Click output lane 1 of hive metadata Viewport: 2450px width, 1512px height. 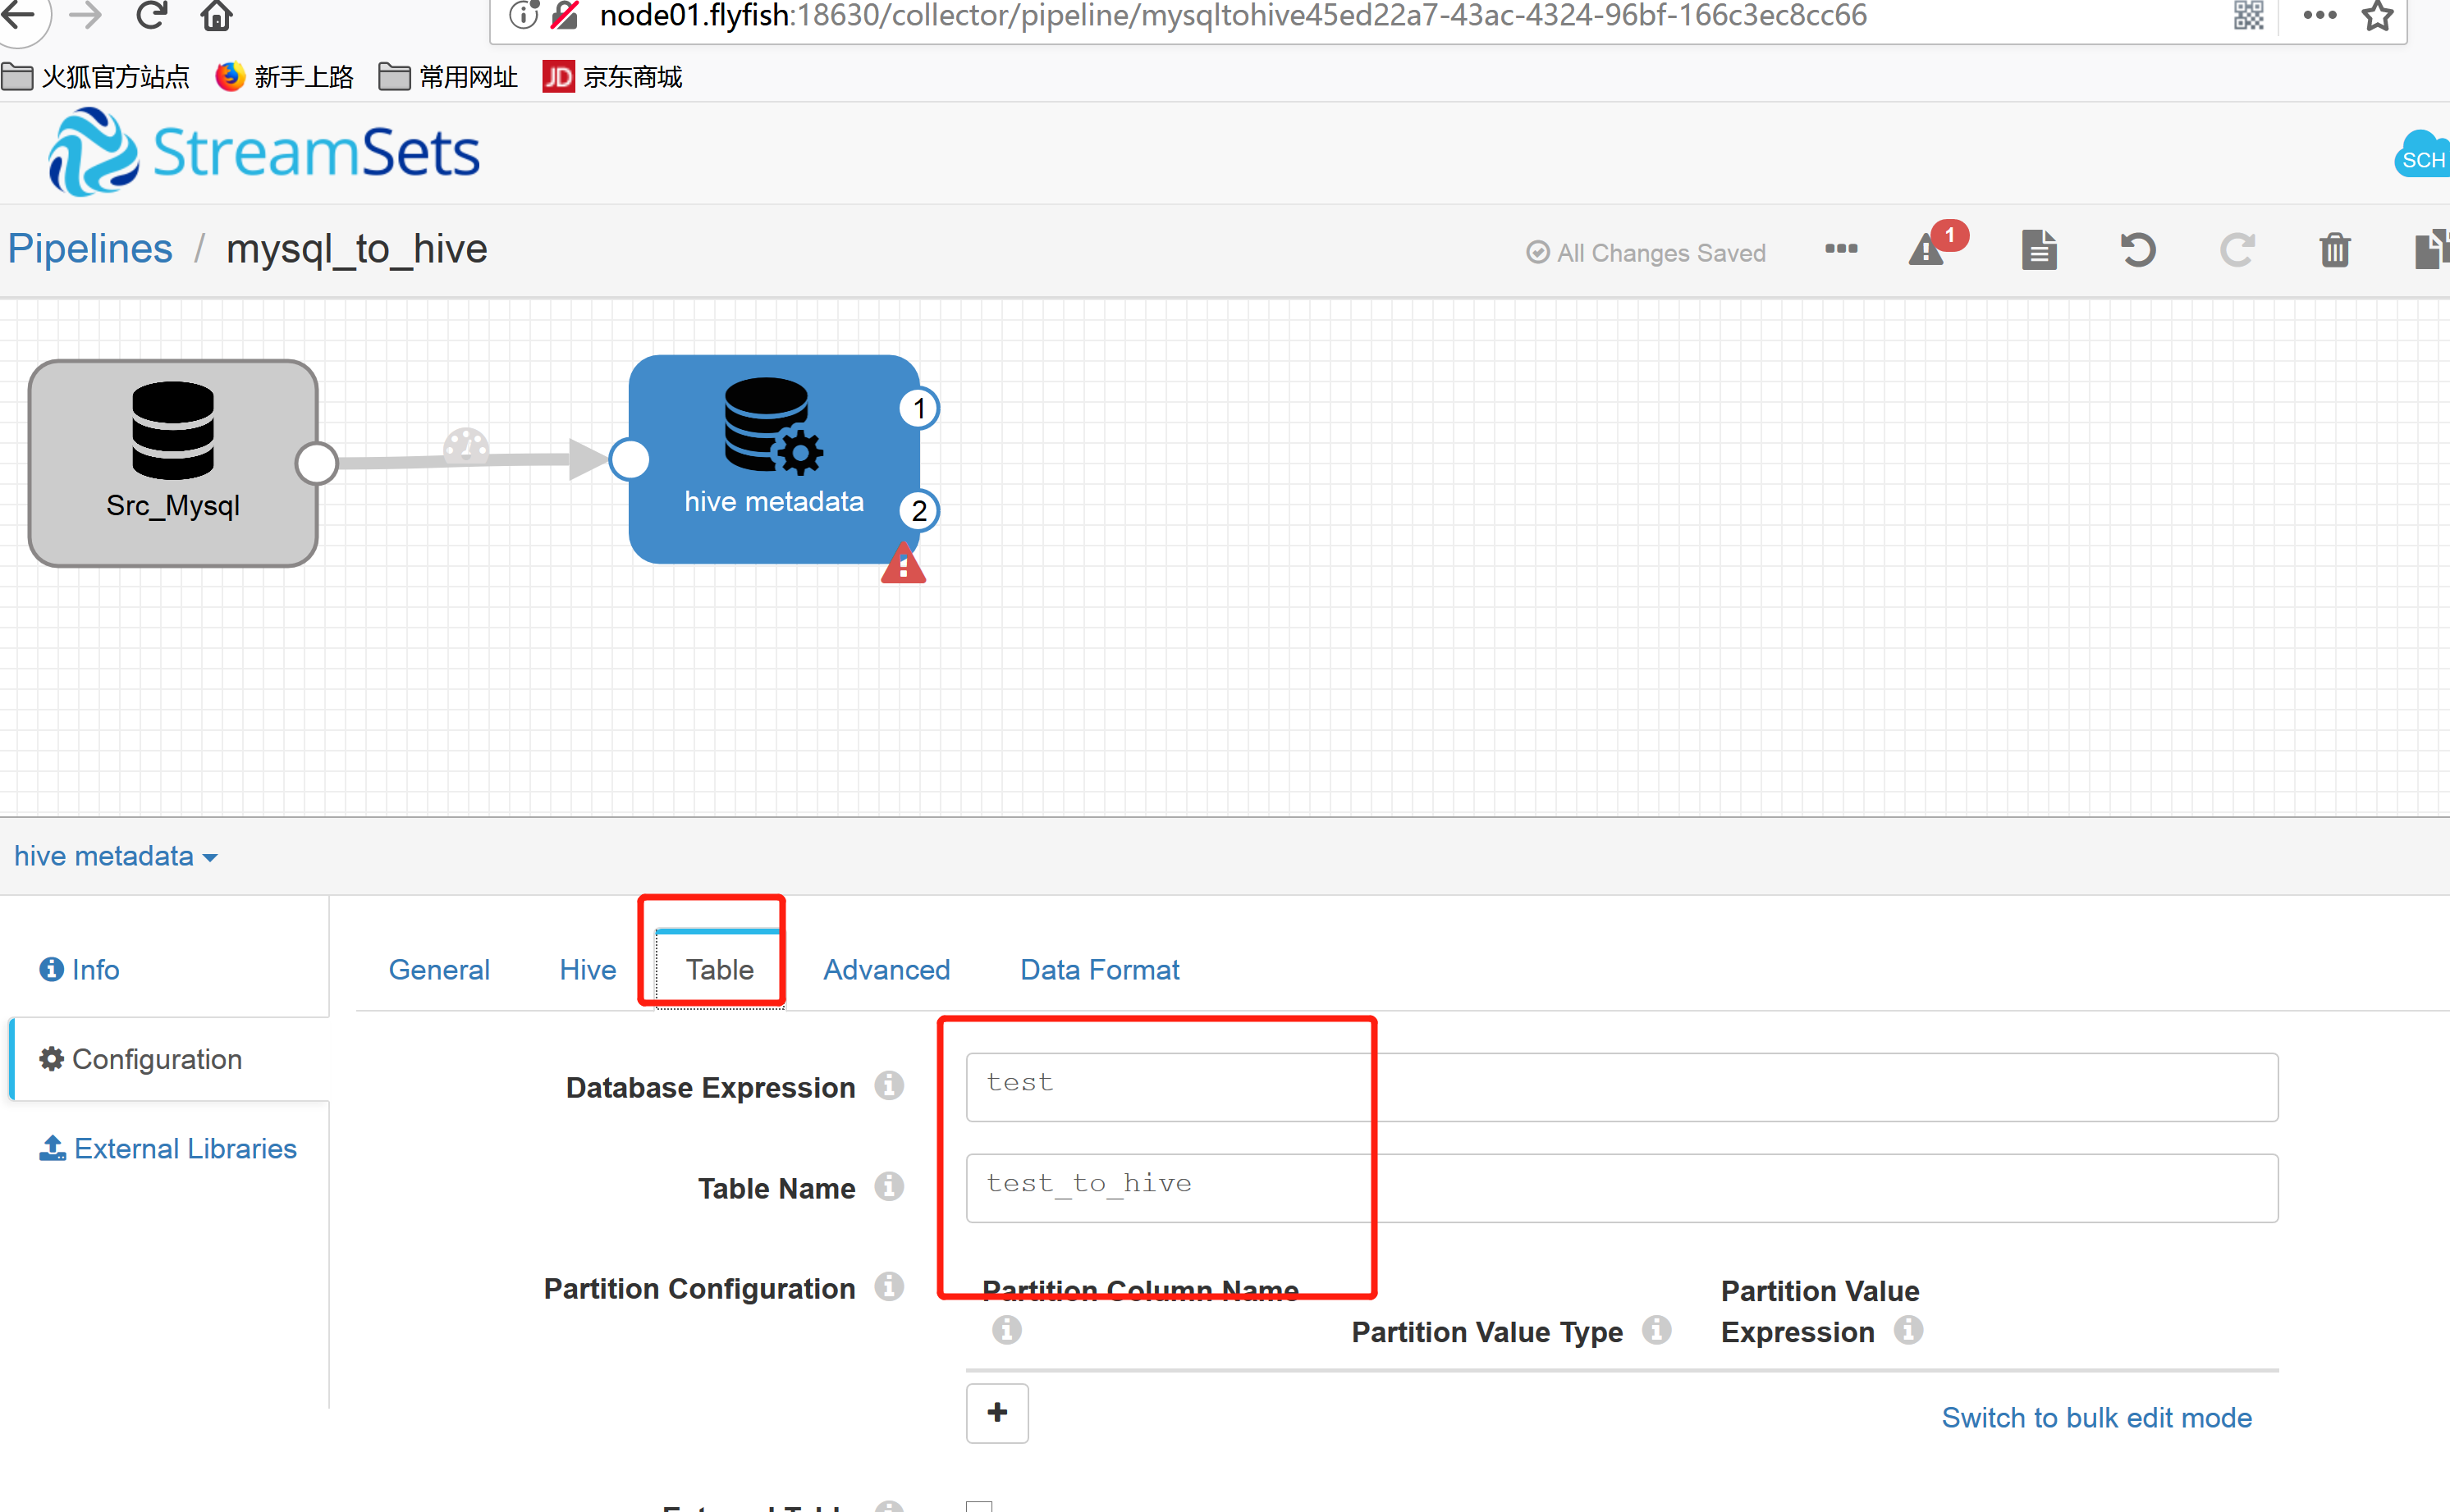pyautogui.click(x=918, y=408)
